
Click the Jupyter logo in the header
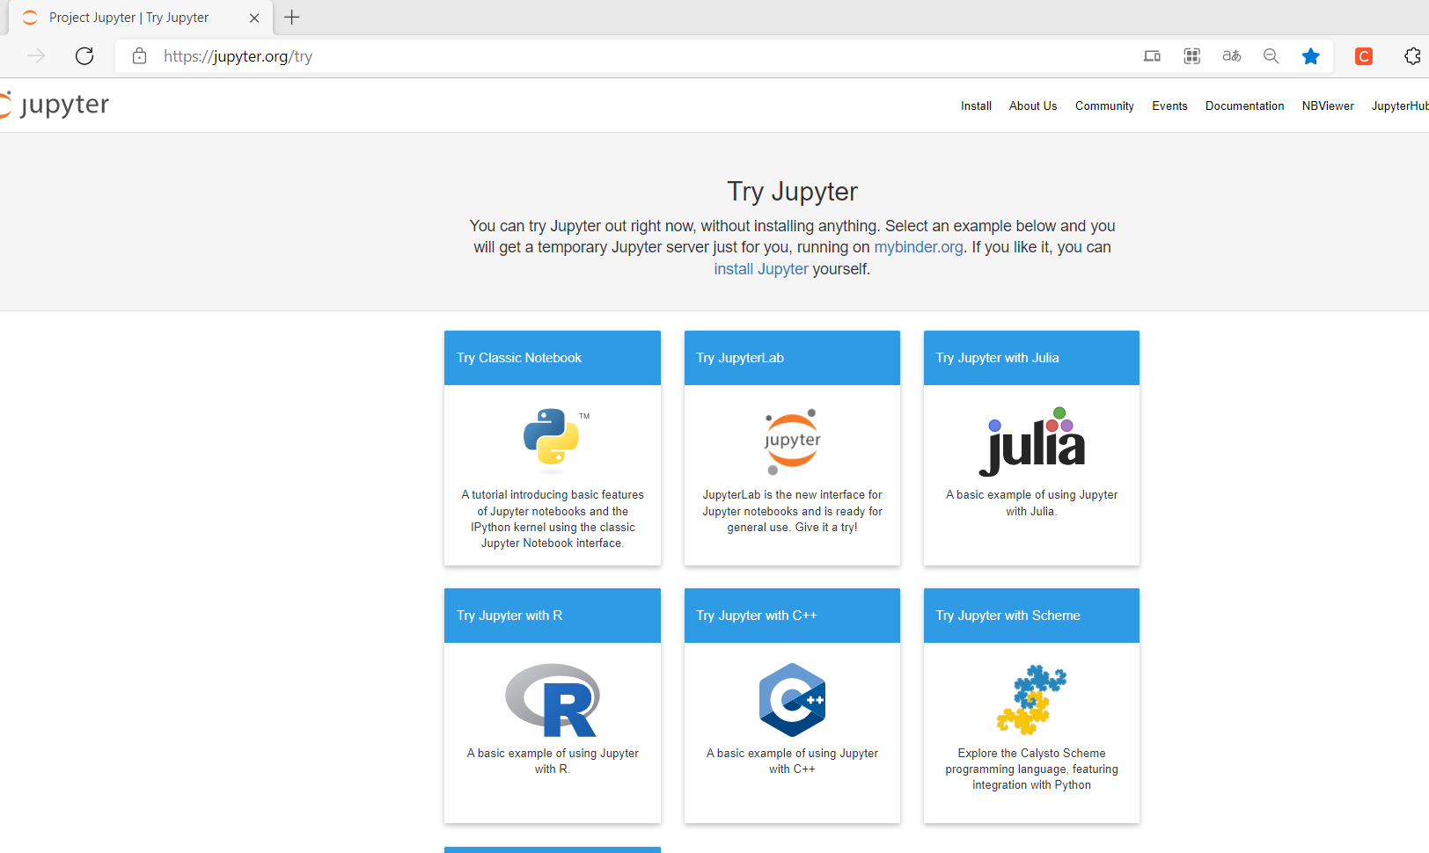coord(55,105)
